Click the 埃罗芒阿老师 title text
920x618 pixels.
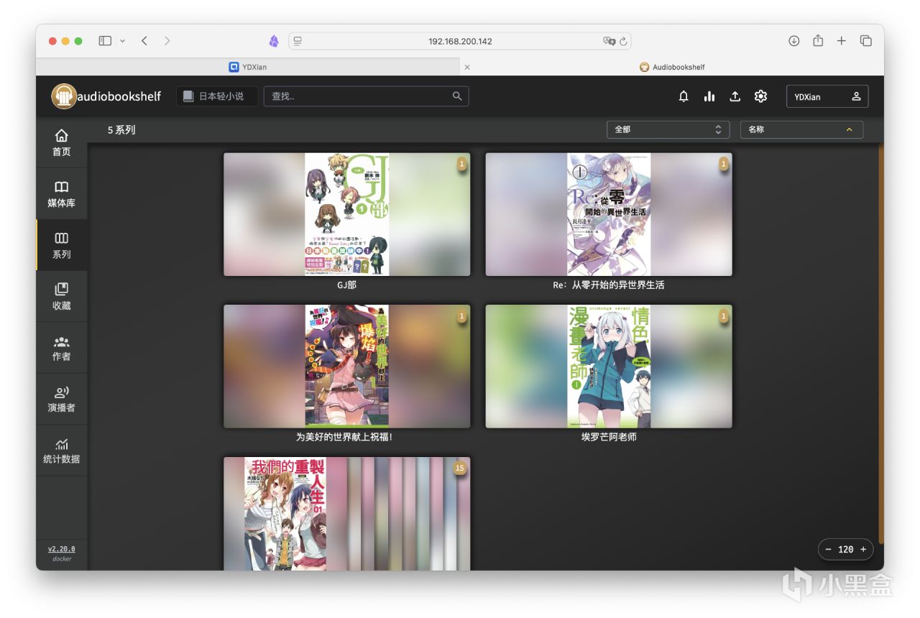609,437
